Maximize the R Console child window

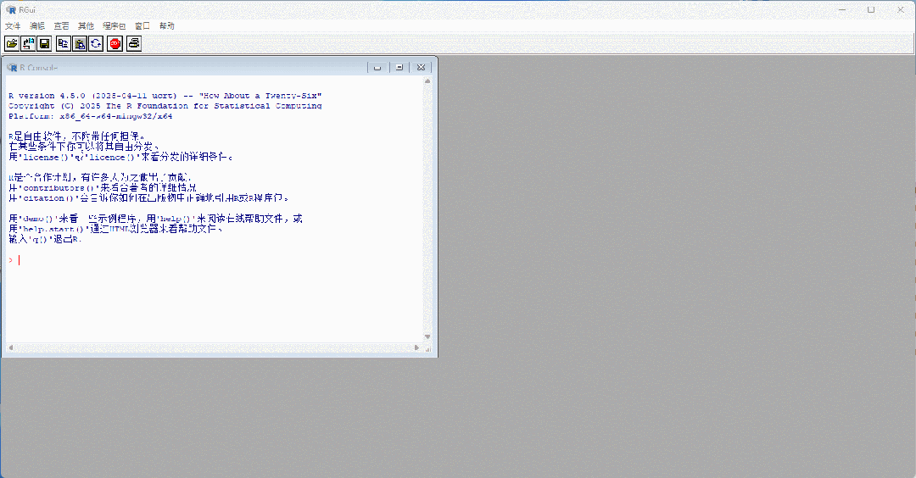click(399, 68)
